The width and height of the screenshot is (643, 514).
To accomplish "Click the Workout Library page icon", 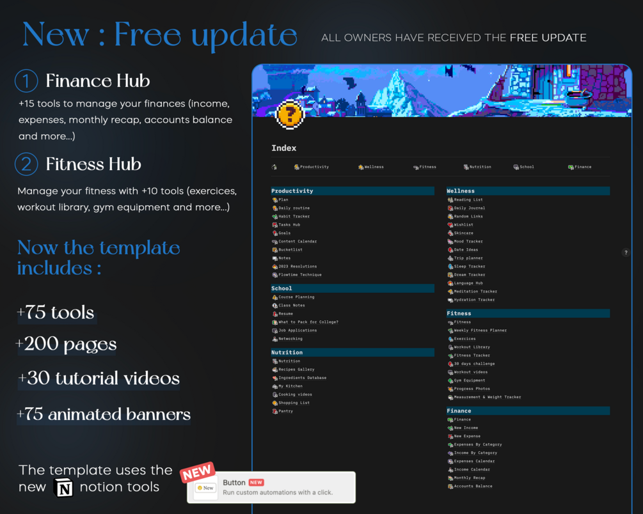I will pyautogui.click(x=450, y=347).
